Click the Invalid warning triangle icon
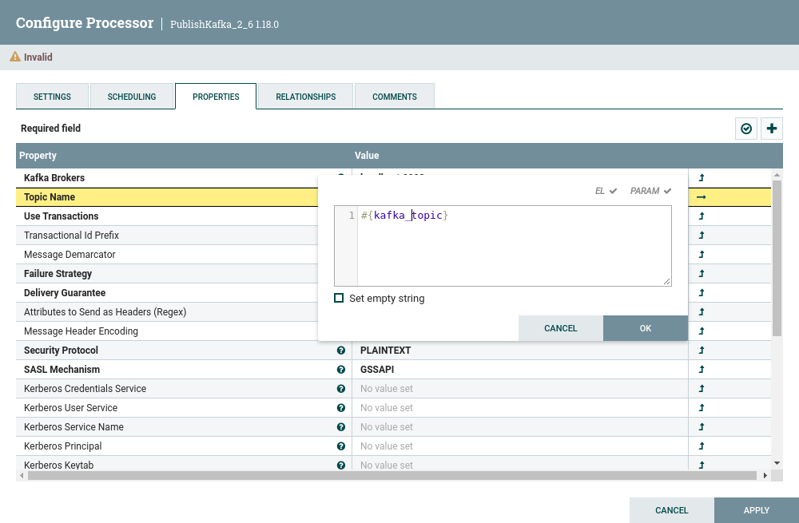799x523 pixels. [x=15, y=57]
